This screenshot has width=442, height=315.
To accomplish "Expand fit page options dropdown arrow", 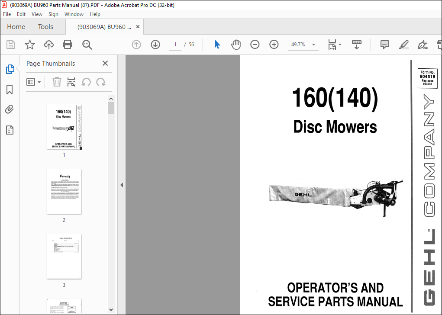I will point(340,45).
